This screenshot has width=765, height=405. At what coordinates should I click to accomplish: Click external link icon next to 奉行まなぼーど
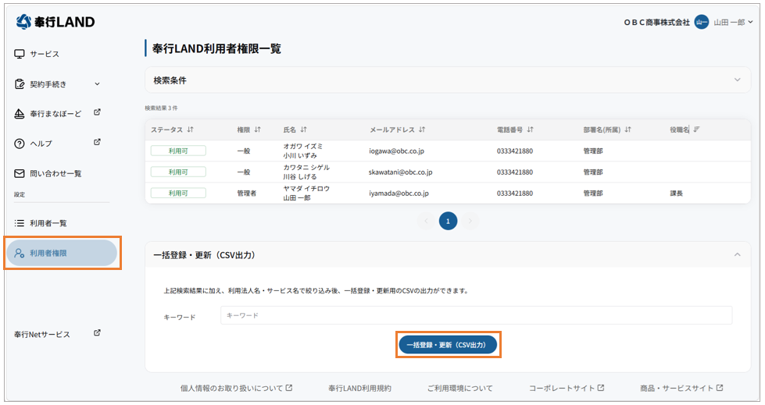click(97, 112)
